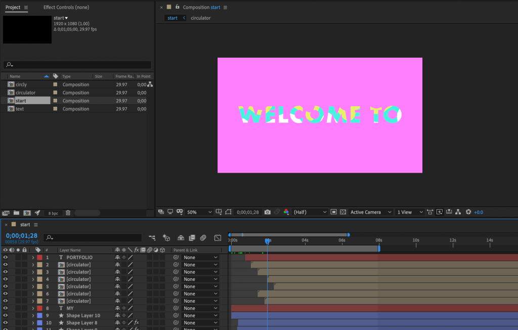Viewport: 518px width, 330px height.
Task: Click the 8 bpc color depth button
Action: 53,213
